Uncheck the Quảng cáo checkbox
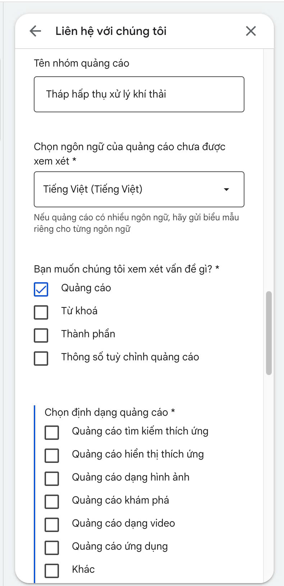 pyautogui.click(x=41, y=289)
